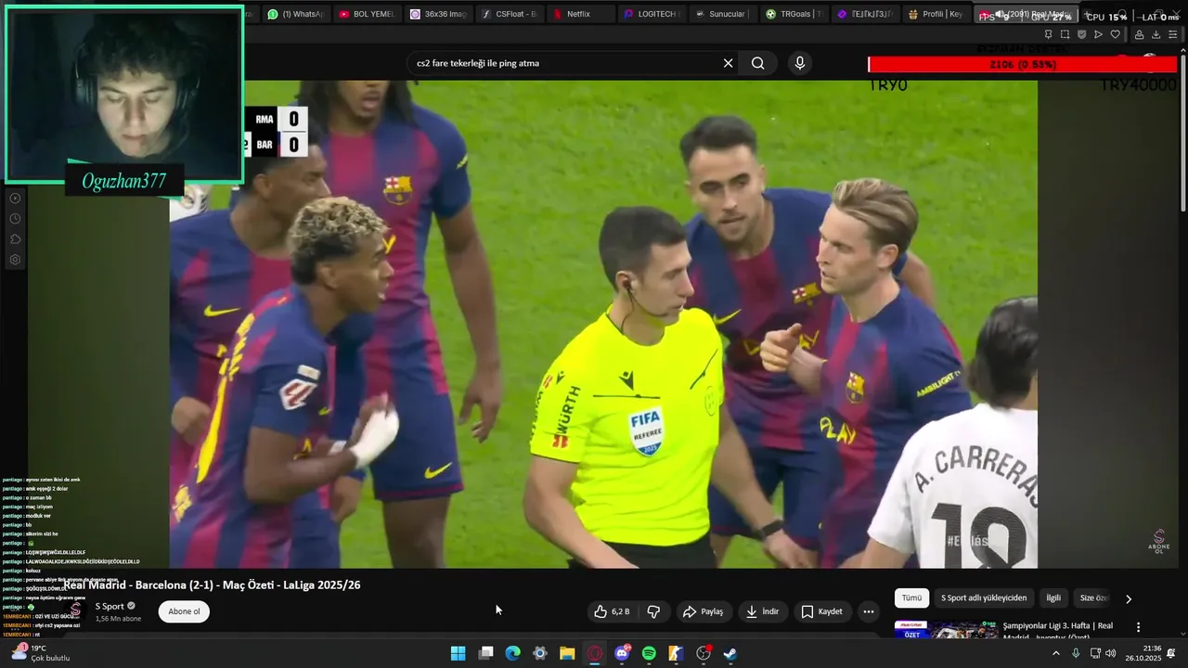
Task: Open the browser profile account icon
Action: (x=1140, y=34)
